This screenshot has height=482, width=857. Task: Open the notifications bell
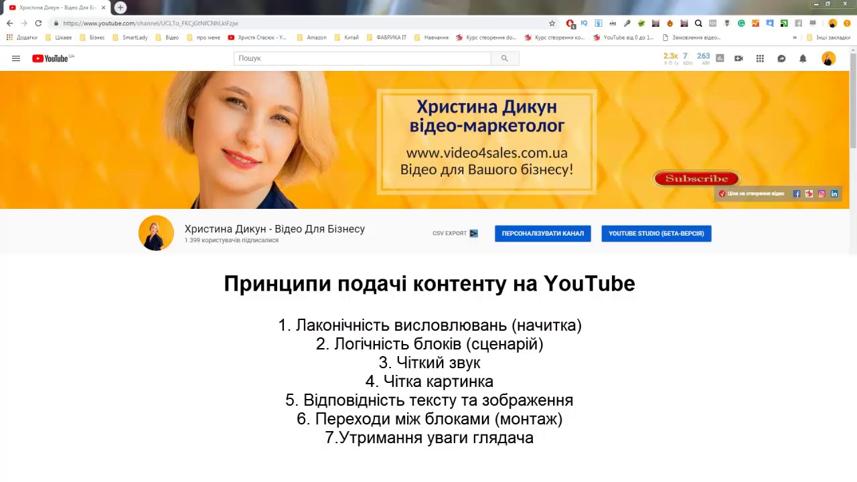[803, 58]
